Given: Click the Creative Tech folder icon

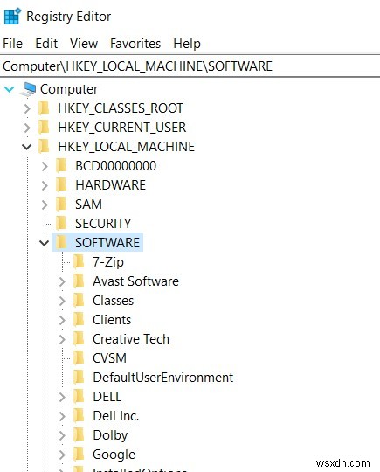Looking at the screenshot, I should tap(79, 339).
